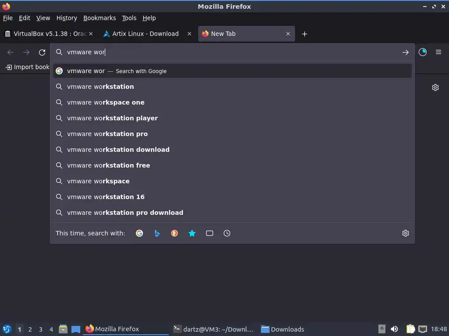Choose suggestion 'vmware workstation'
449x336 pixels.
pyautogui.click(x=232, y=87)
